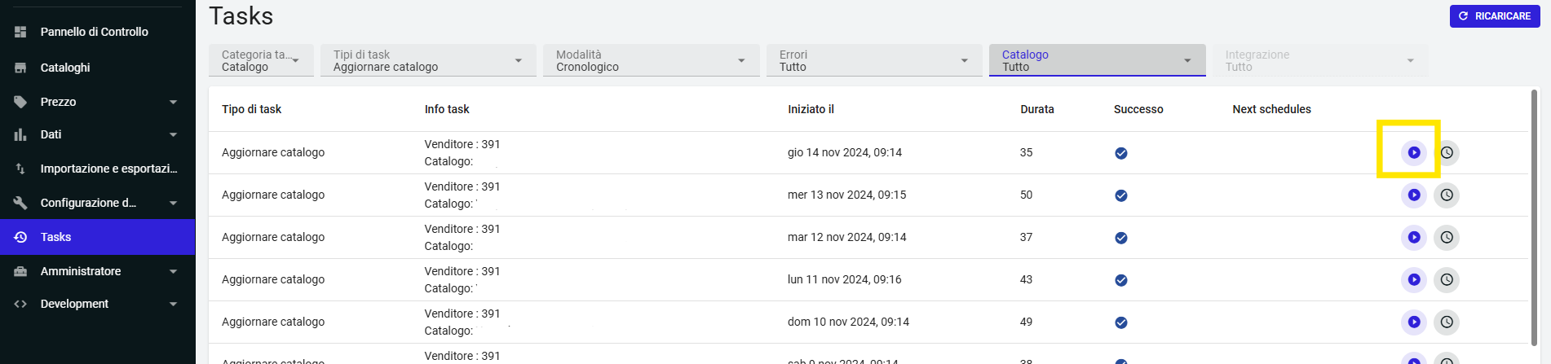Open schedule clock for gio 14 nov task

click(x=1447, y=152)
